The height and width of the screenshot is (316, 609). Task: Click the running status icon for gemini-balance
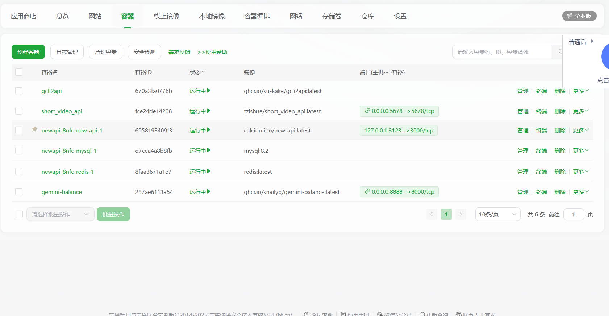[x=209, y=191]
